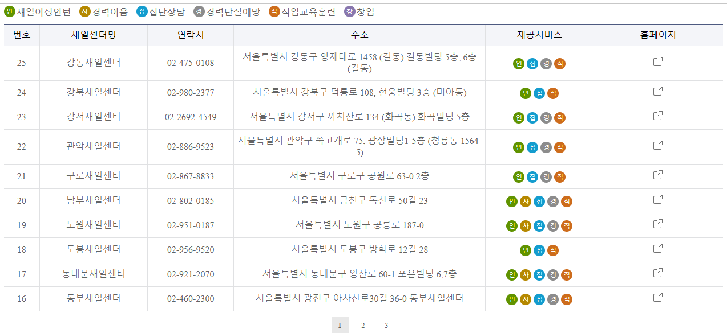Select center name 관악새일센터
The width and height of the screenshot is (727, 333).
(94, 146)
